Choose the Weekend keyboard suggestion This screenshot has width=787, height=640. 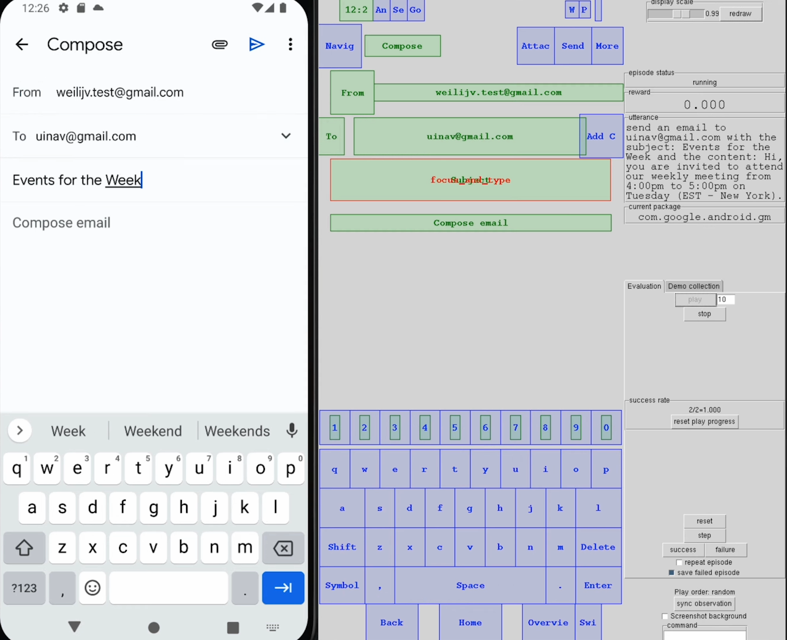coord(153,431)
